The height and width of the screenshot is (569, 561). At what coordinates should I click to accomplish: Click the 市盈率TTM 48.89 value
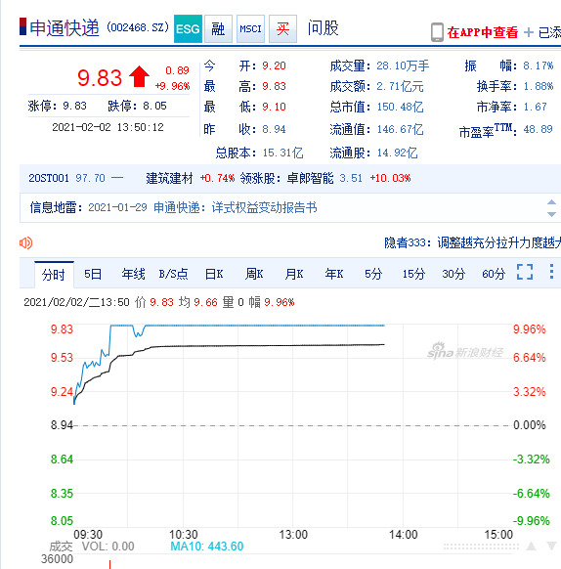pos(539,129)
